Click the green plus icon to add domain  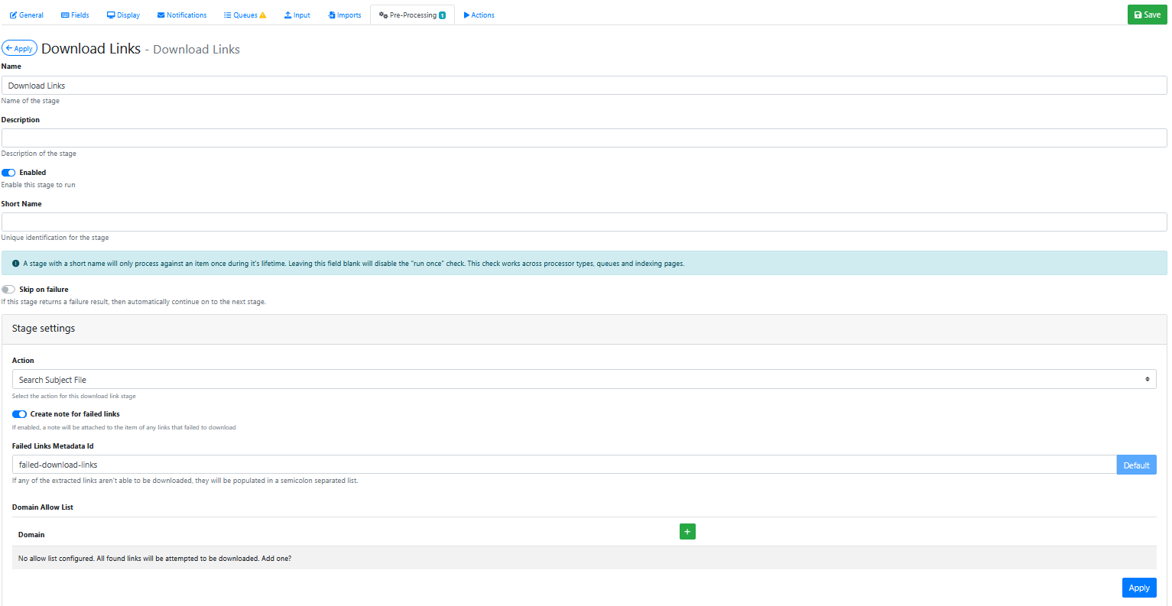(687, 532)
